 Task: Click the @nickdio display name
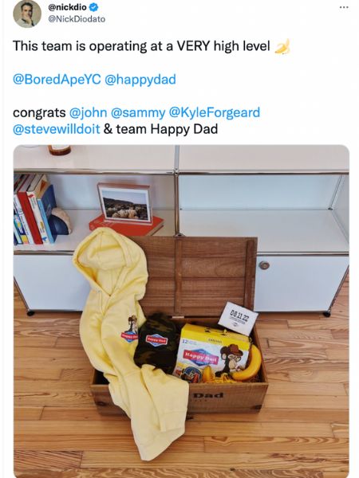pos(67,6)
